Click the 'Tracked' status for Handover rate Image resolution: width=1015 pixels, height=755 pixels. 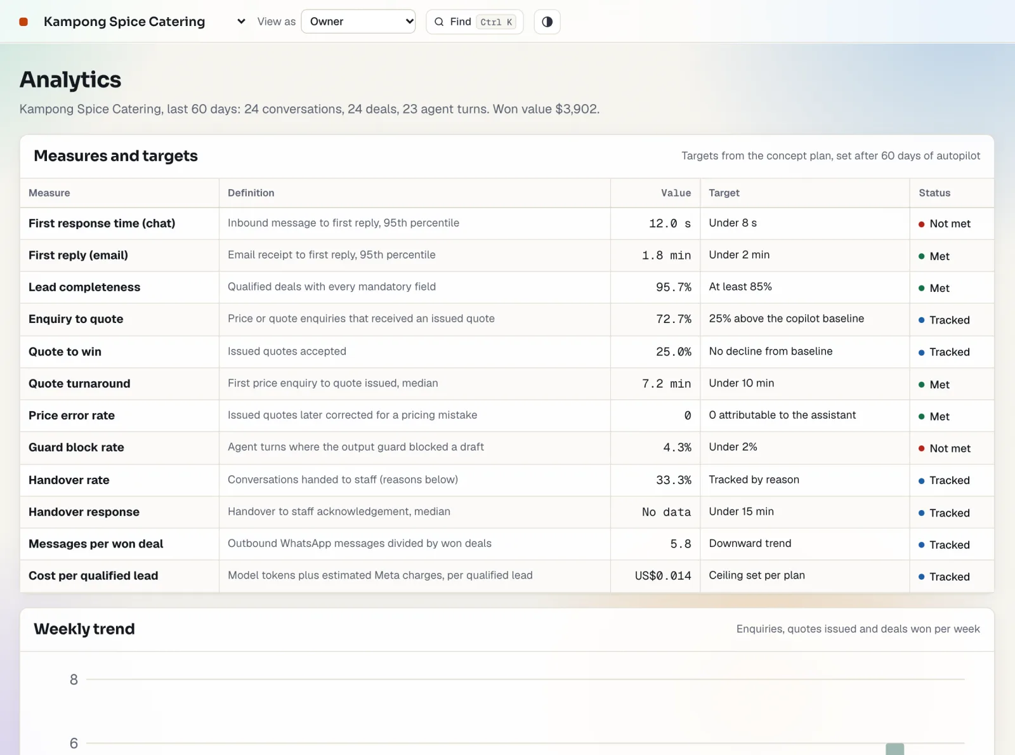[x=944, y=480]
